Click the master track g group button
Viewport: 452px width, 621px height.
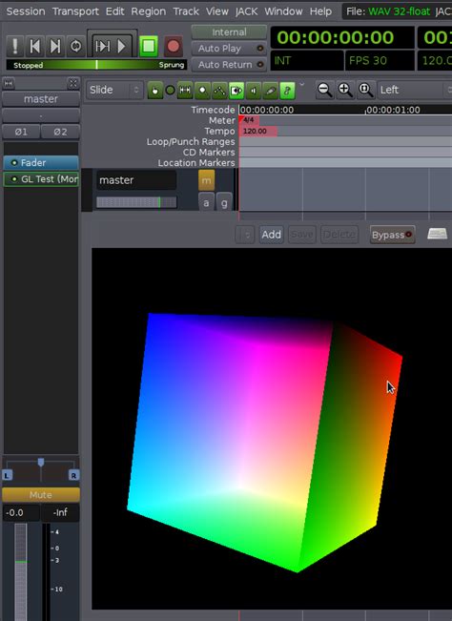tap(224, 203)
